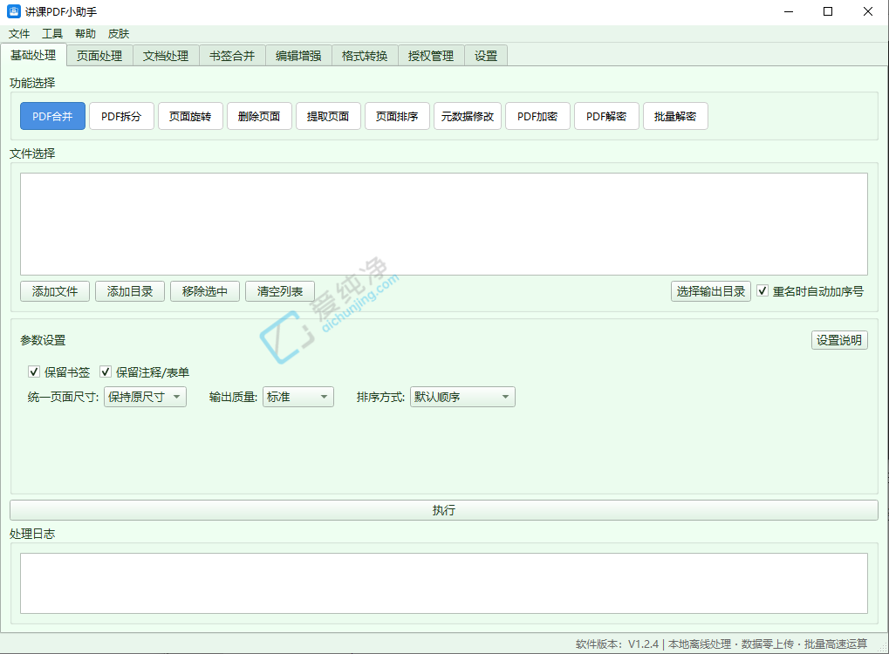Viewport: 889px width, 654px height.
Task: Click the 执行 button
Action: click(x=444, y=510)
